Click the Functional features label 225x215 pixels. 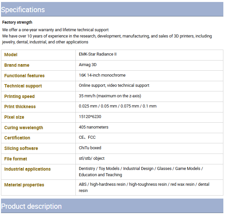tap(24, 76)
